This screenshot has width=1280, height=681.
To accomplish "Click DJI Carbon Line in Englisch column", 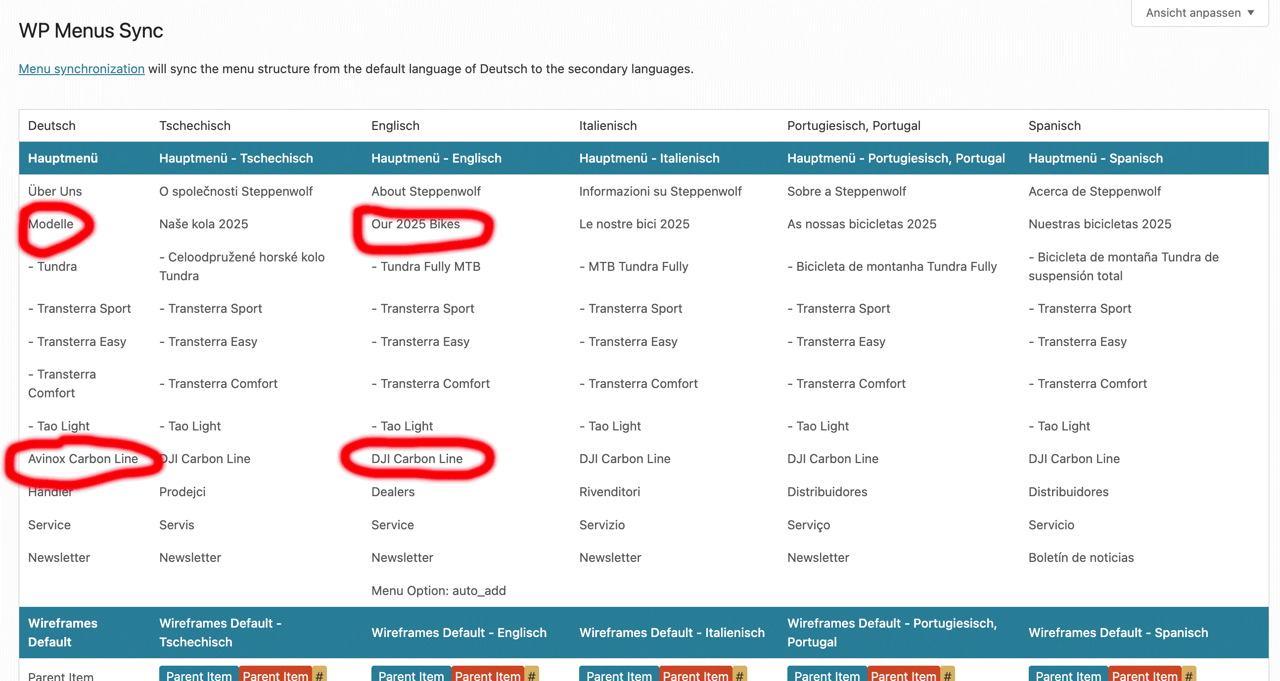I will pos(417,459).
